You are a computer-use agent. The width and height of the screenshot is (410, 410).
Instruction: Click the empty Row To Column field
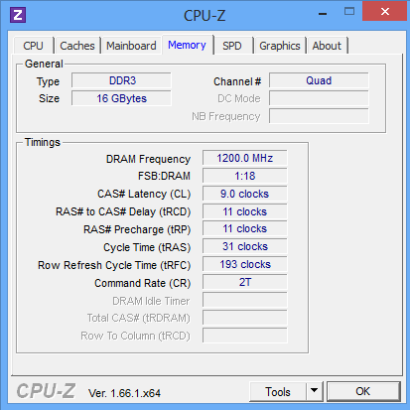(245, 336)
